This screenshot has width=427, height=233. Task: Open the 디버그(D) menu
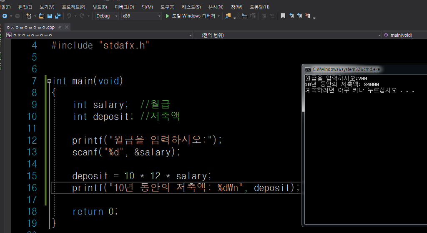click(x=124, y=7)
